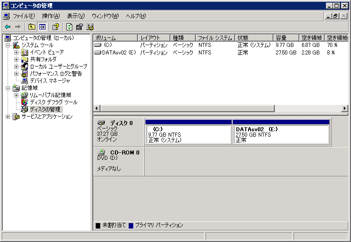Viewport: 351px width, 242px height.
Task: Select デバイス マネージャ in the tree
Action: coord(50,81)
